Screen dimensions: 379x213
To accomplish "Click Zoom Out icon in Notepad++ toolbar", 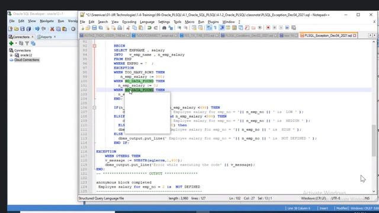I will (x=185, y=28).
